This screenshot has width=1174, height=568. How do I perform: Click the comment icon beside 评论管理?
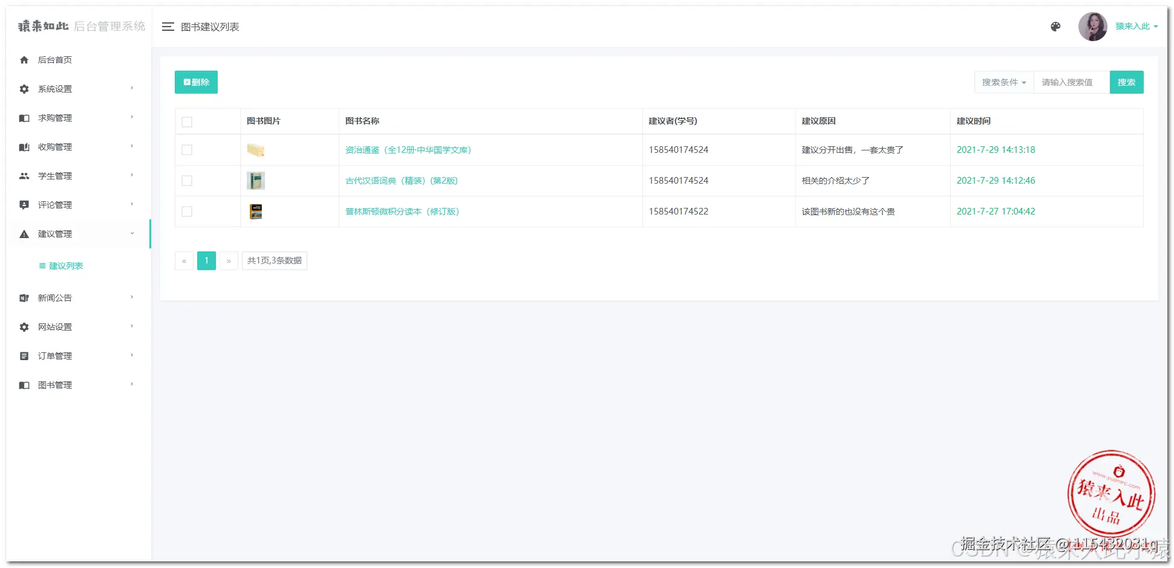[x=24, y=205]
